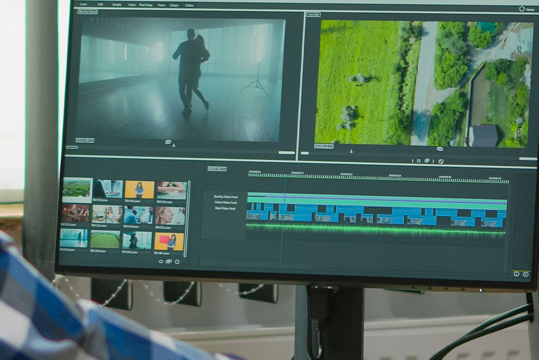Select the Live Edit panel label
539x360 pixels.
(314, 15)
